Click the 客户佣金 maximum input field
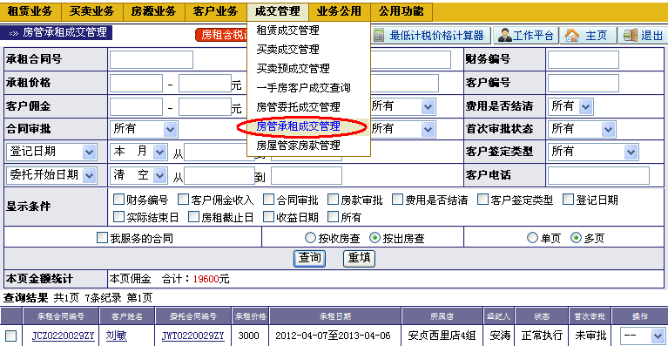Viewport: 668px width, 346px height. tap(205, 107)
